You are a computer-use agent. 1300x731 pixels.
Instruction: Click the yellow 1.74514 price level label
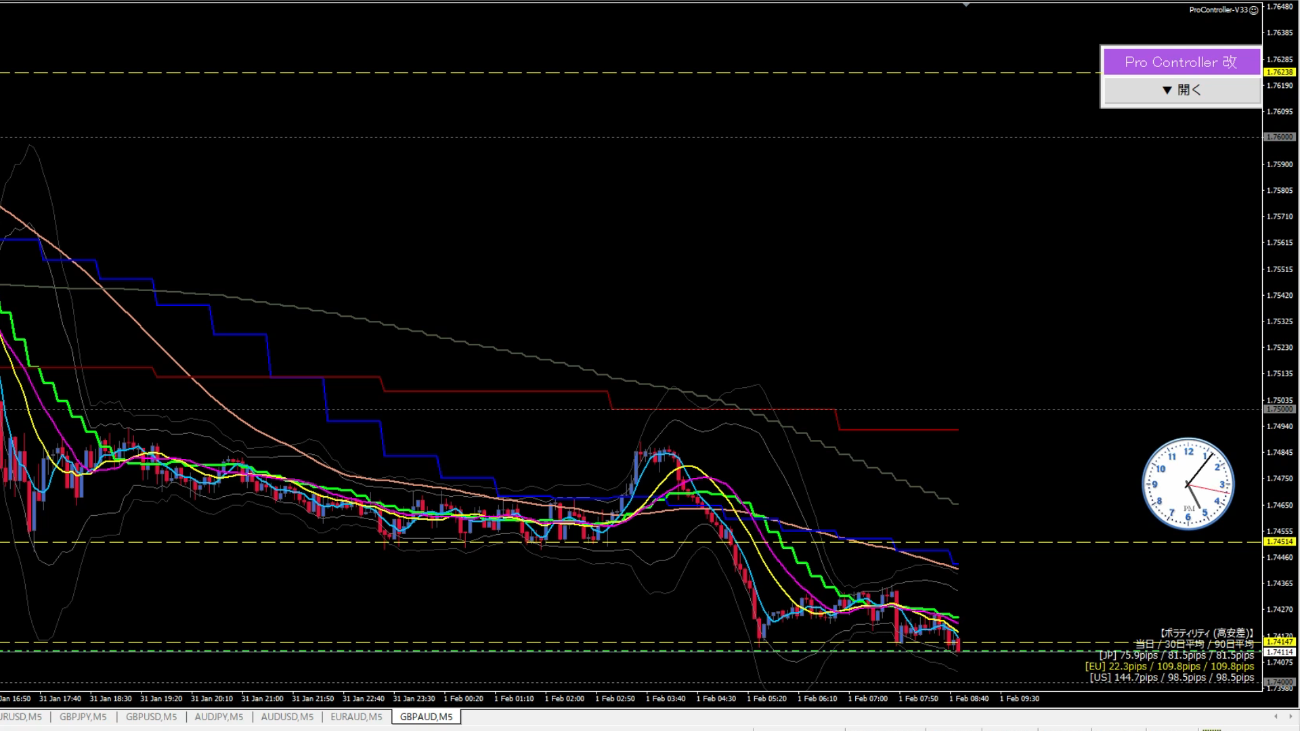point(1280,542)
